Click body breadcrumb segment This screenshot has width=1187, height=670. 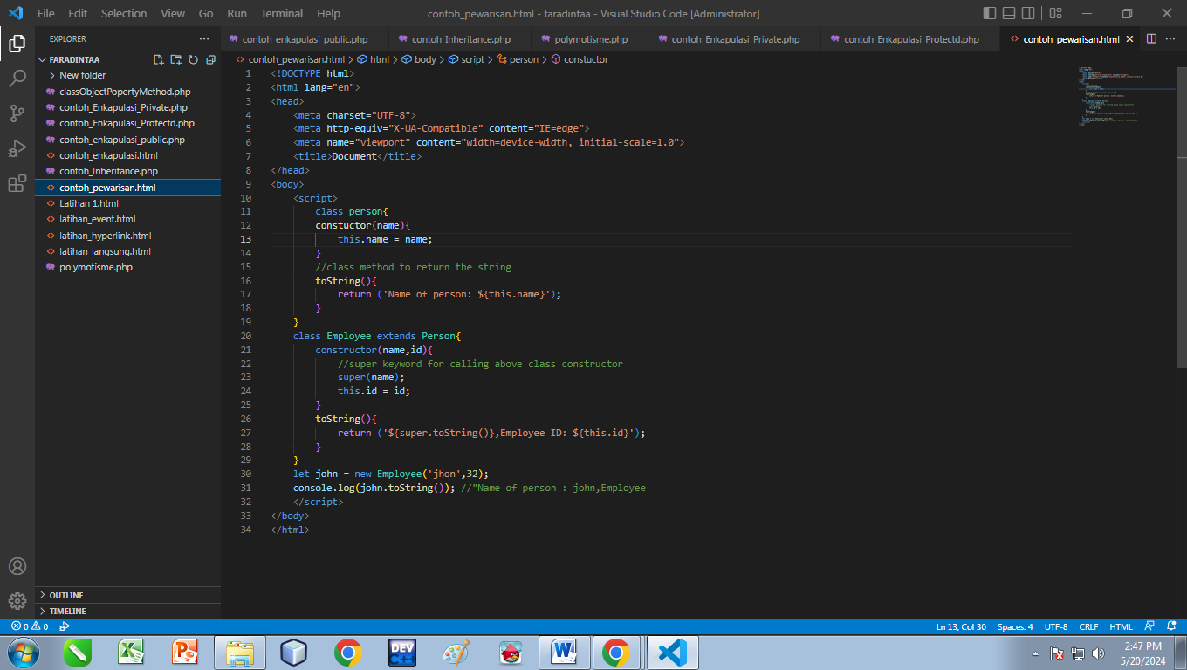tap(419, 59)
